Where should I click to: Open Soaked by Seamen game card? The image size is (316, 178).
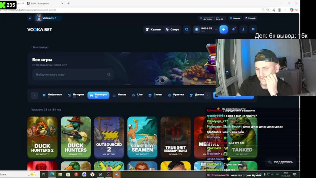click(142, 137)
